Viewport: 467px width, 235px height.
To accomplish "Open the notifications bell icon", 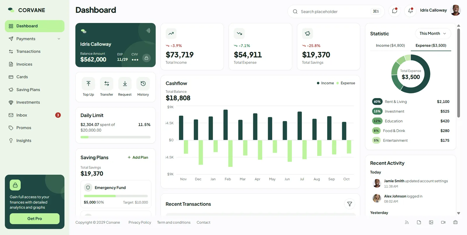I will 410,11.
